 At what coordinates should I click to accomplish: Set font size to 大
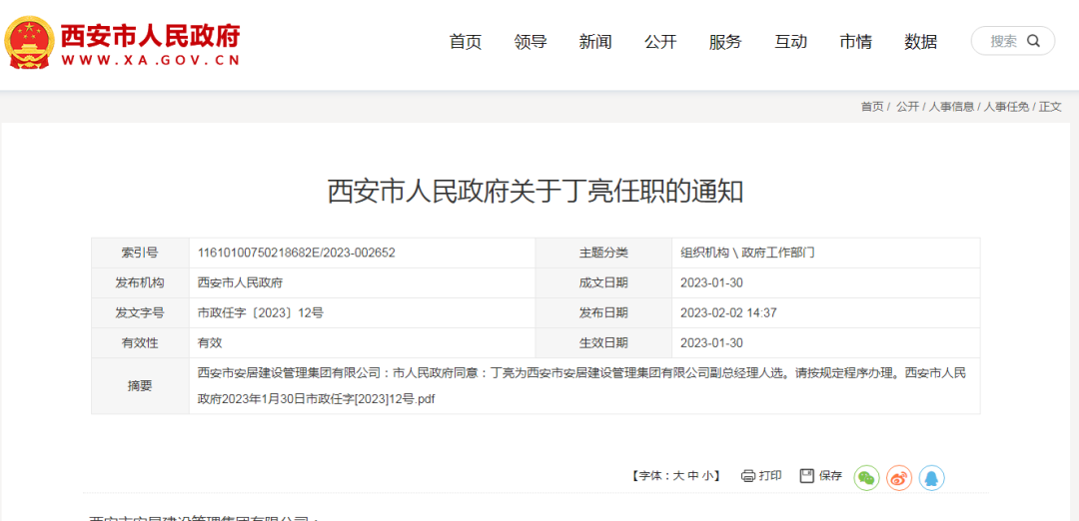[x=677, y=476]
